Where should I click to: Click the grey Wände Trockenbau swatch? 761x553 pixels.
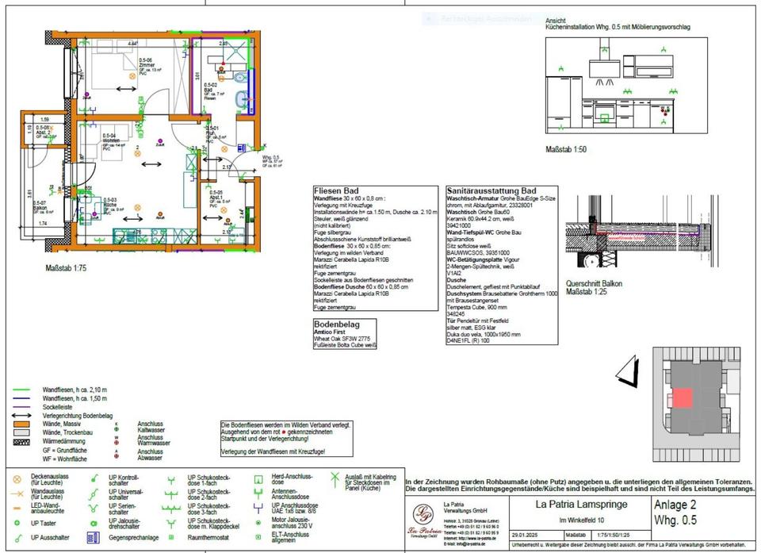pyautogui.click(x=23, y=432)
